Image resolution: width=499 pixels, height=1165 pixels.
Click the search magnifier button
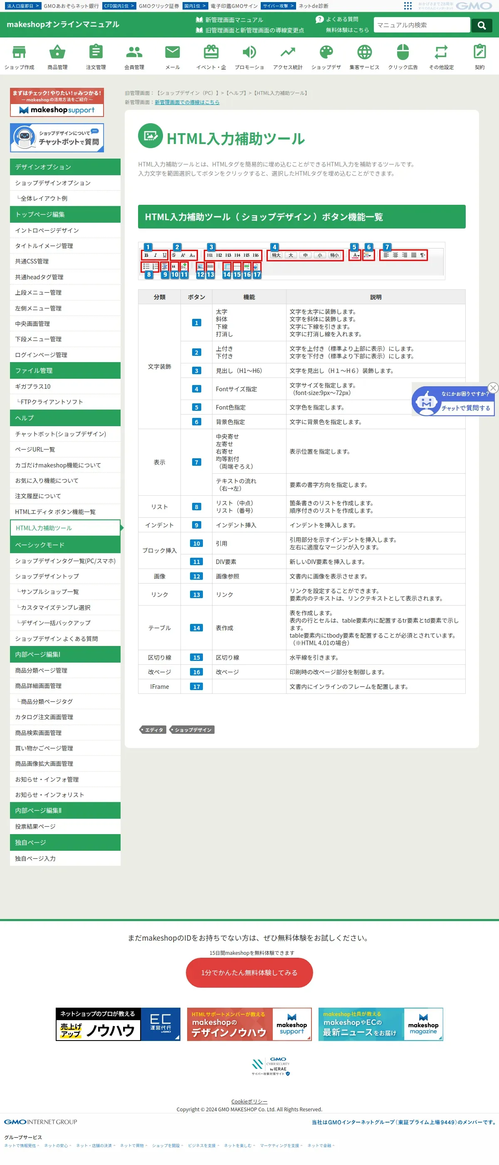click(482, 25)
